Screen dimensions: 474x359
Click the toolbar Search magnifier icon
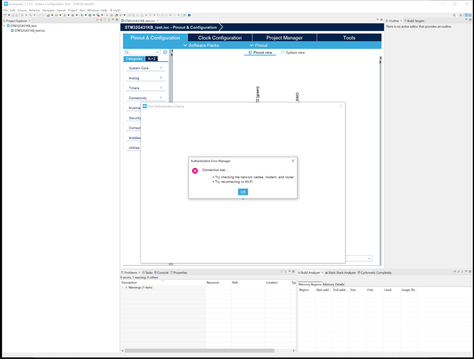pos(454,15)
